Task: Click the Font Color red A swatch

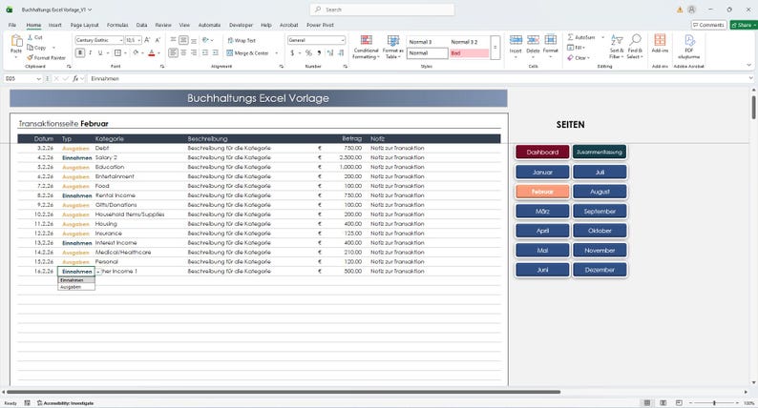Action: (151, 52)
